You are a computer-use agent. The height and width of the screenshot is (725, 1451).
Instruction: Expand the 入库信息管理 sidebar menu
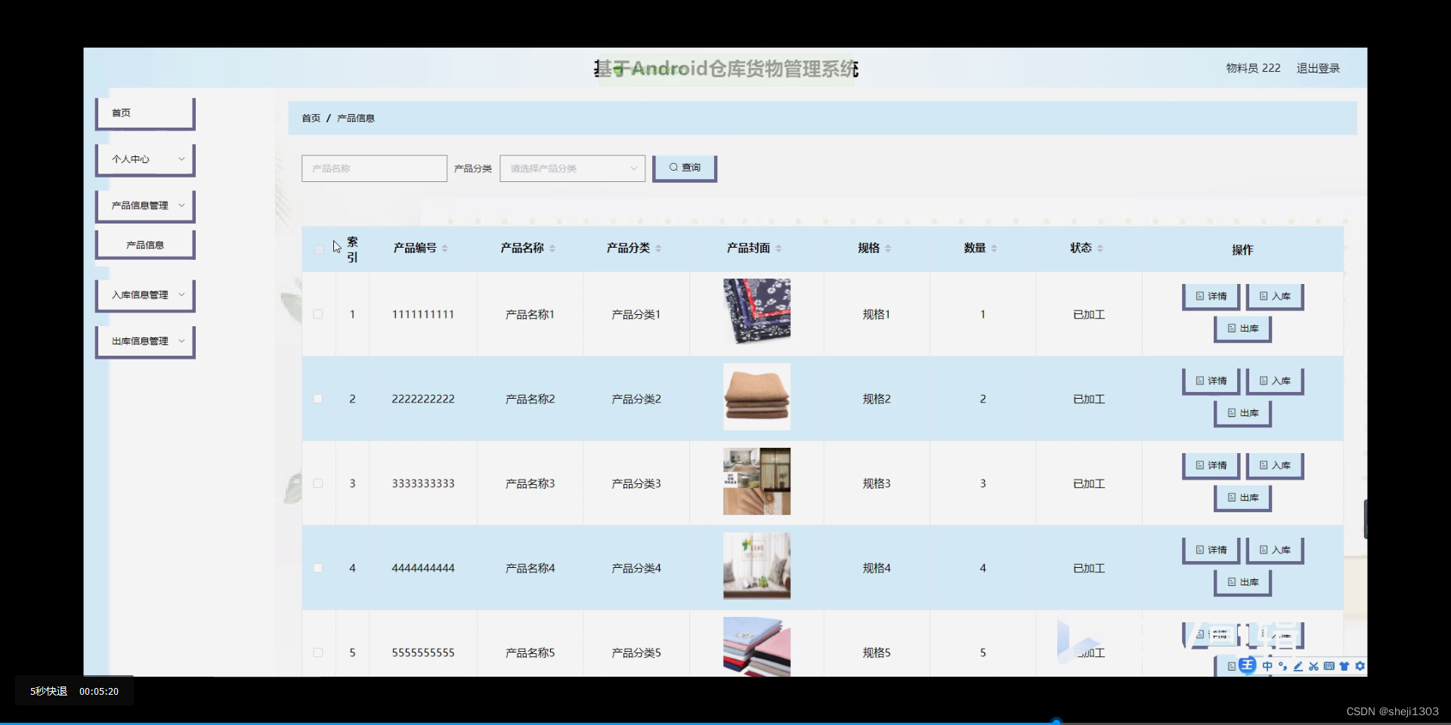click(x=144, y=295)
